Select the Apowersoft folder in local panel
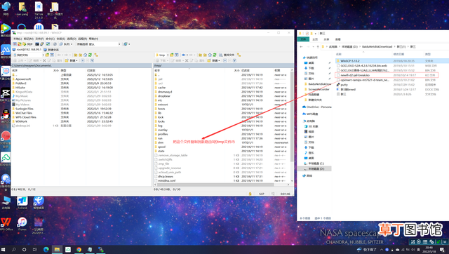 [x=23, y=79]
